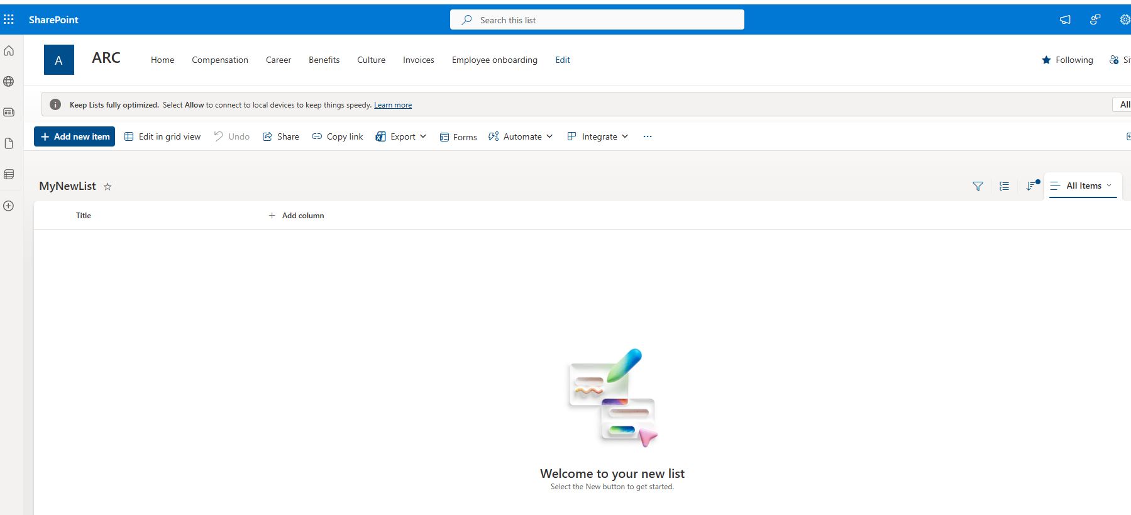
Task: Open the app launcher waffle icon
Action: click(x=9, y=19)
